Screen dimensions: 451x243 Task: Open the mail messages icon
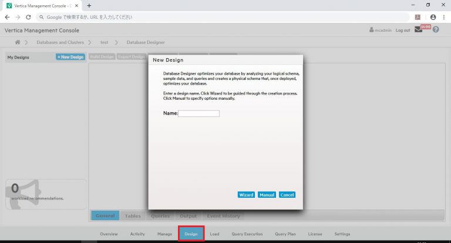tap(419, 30)
